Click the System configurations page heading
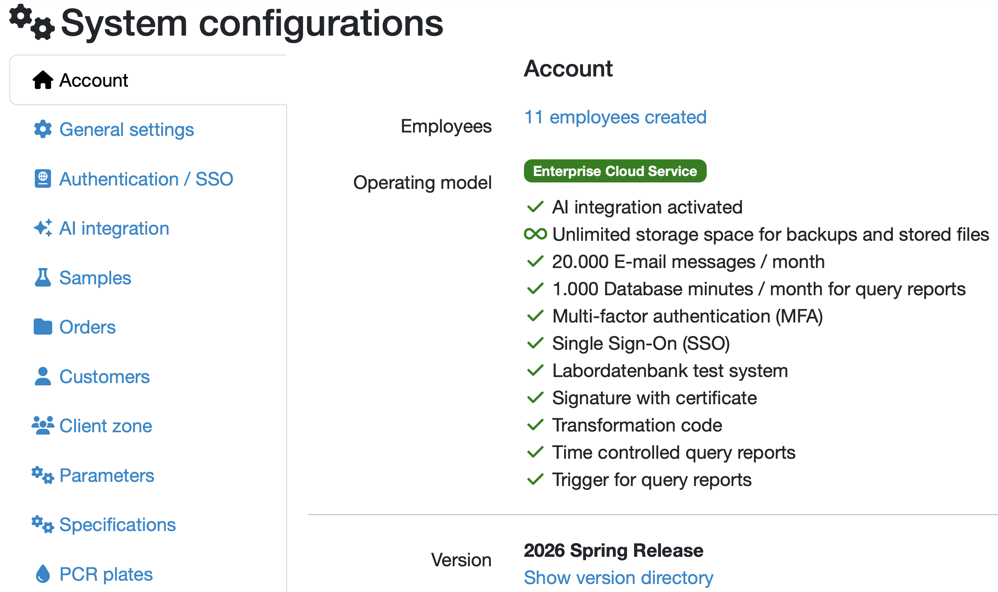Viewport: 998px width, 592px height. pos(252,23)
